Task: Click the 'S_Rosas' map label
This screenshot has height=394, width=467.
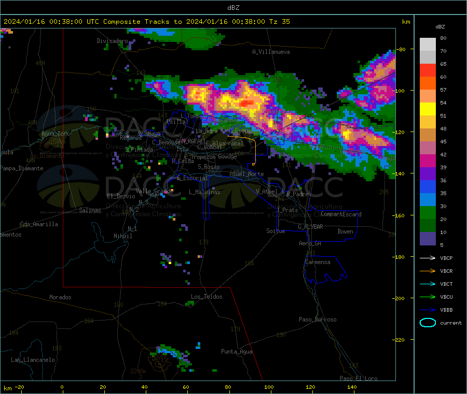Action: pyautogui.click(x=209, y=167)
